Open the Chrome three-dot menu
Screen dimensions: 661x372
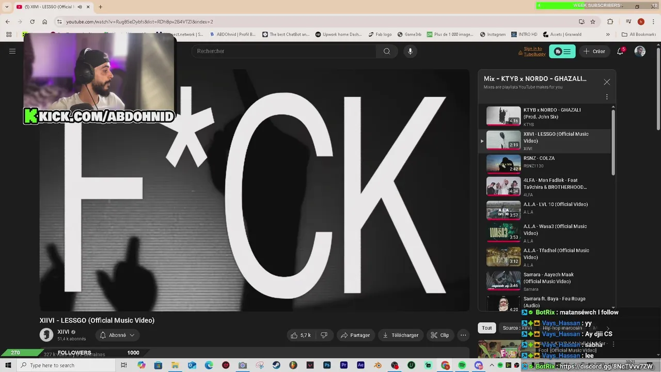pos(653,22)
